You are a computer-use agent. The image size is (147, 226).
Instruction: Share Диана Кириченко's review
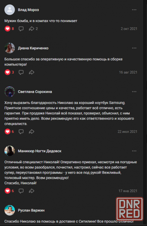click(x=32, y=72)
